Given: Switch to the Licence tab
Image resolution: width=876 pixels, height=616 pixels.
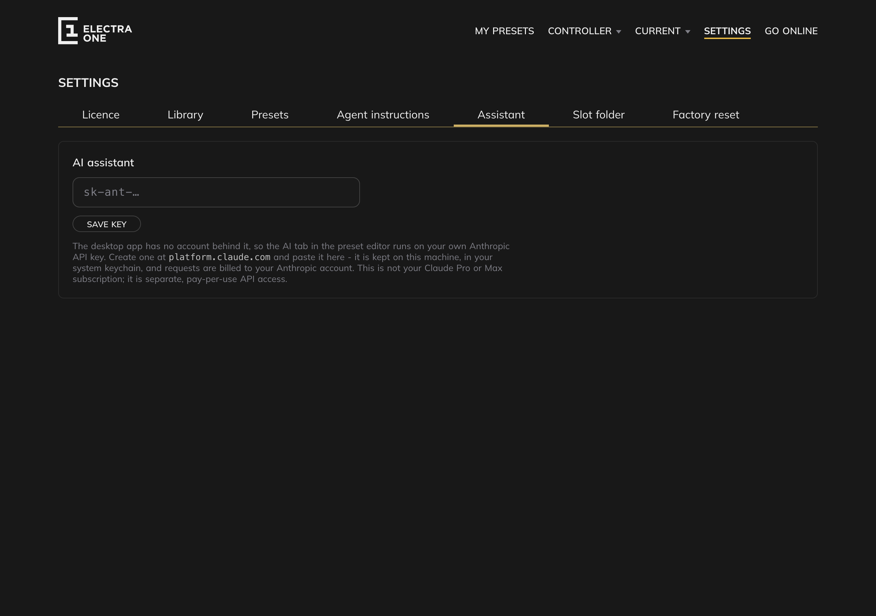Looking at the screenshot, I should [101, 115].
